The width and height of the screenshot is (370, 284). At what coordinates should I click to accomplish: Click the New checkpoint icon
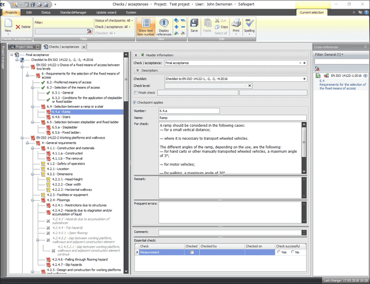tap(8, 24)
